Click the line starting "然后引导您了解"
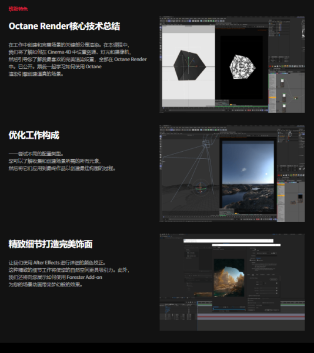The image size is (314, 353). (78, 59)
